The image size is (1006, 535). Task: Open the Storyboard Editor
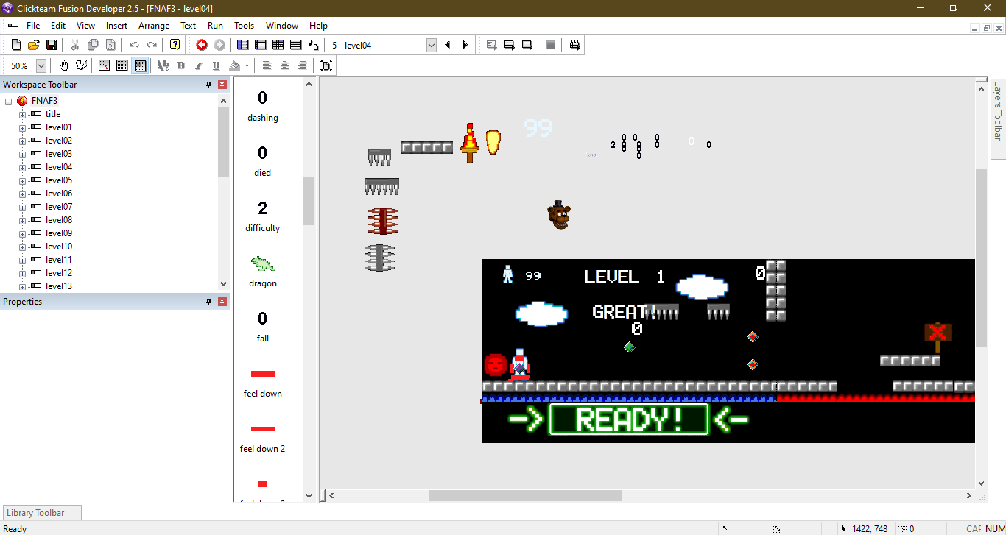243,45
